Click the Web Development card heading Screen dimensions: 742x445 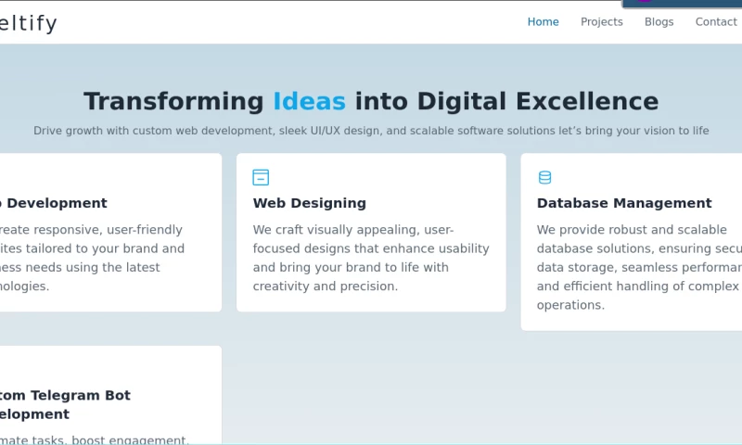[x=54, y=203]
